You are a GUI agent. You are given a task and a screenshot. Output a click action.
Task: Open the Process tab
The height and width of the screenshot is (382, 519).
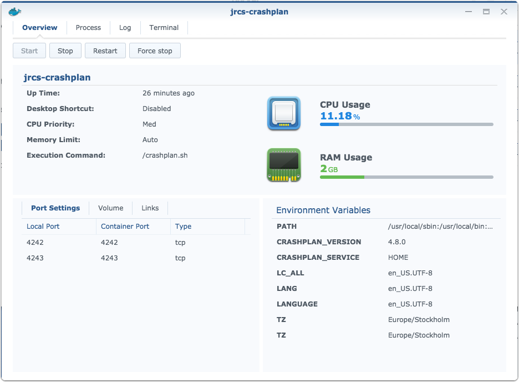(x=88, y=28)
